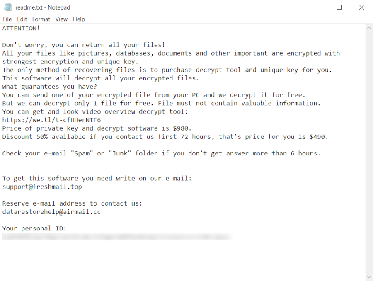Click on the blurred personal ID line
Viewport: 373px width, 281px height.
[116, 237]
